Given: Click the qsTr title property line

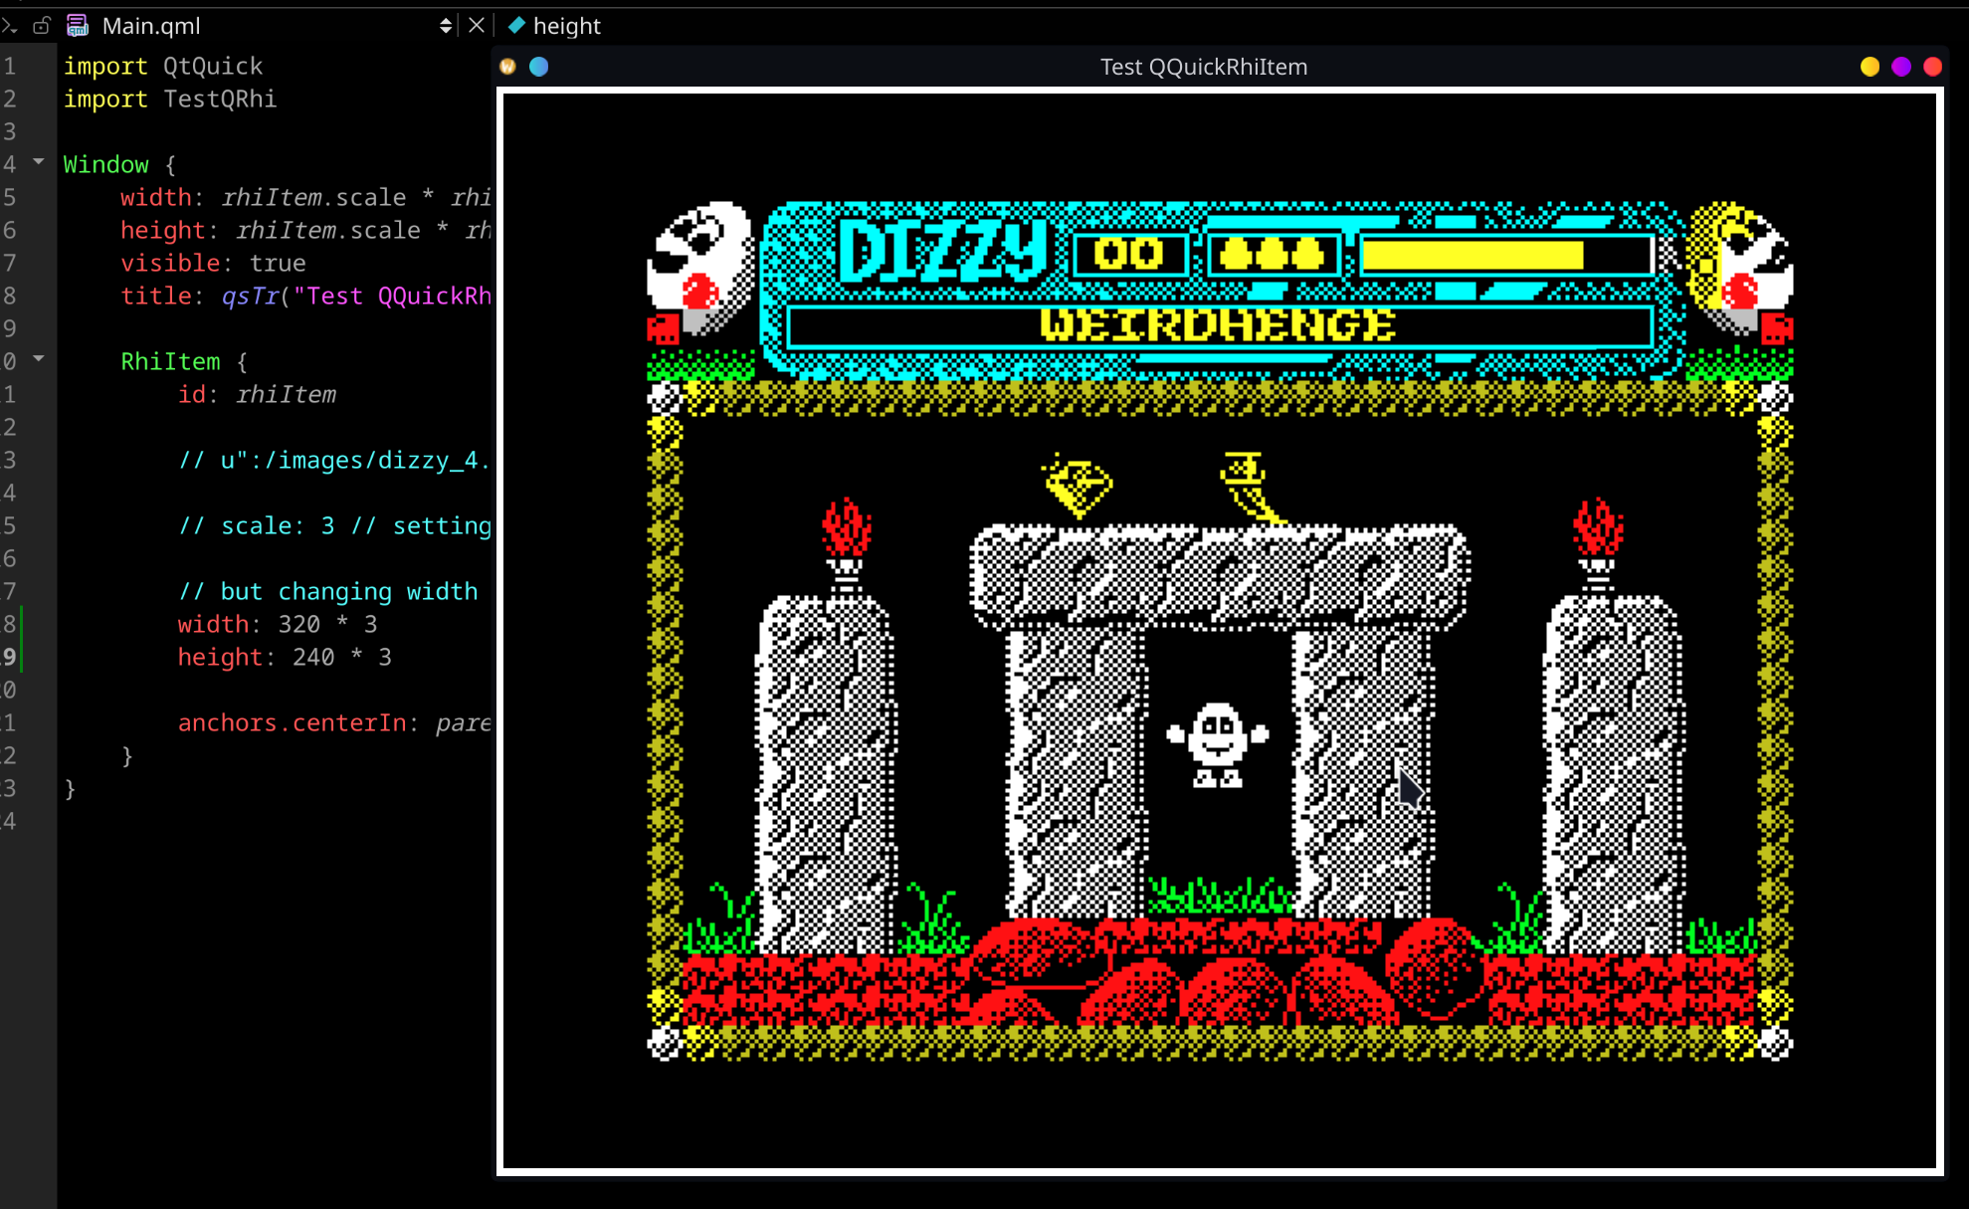Looking at the screenshot, I should (306, 296).
